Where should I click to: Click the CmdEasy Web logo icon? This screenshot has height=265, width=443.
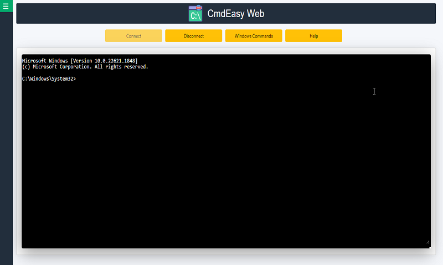(195, 13)
